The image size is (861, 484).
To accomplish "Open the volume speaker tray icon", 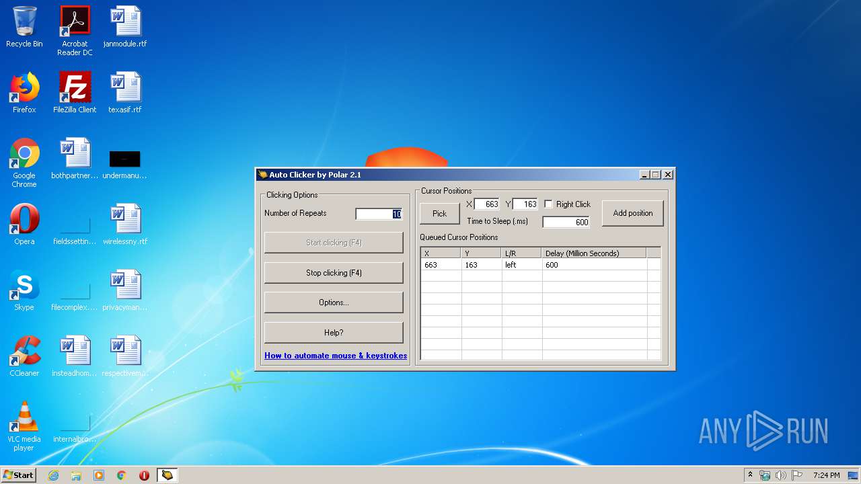I will pyautogui.click(x=780, y=475).
